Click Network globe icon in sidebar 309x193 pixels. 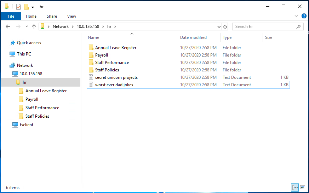12,65
